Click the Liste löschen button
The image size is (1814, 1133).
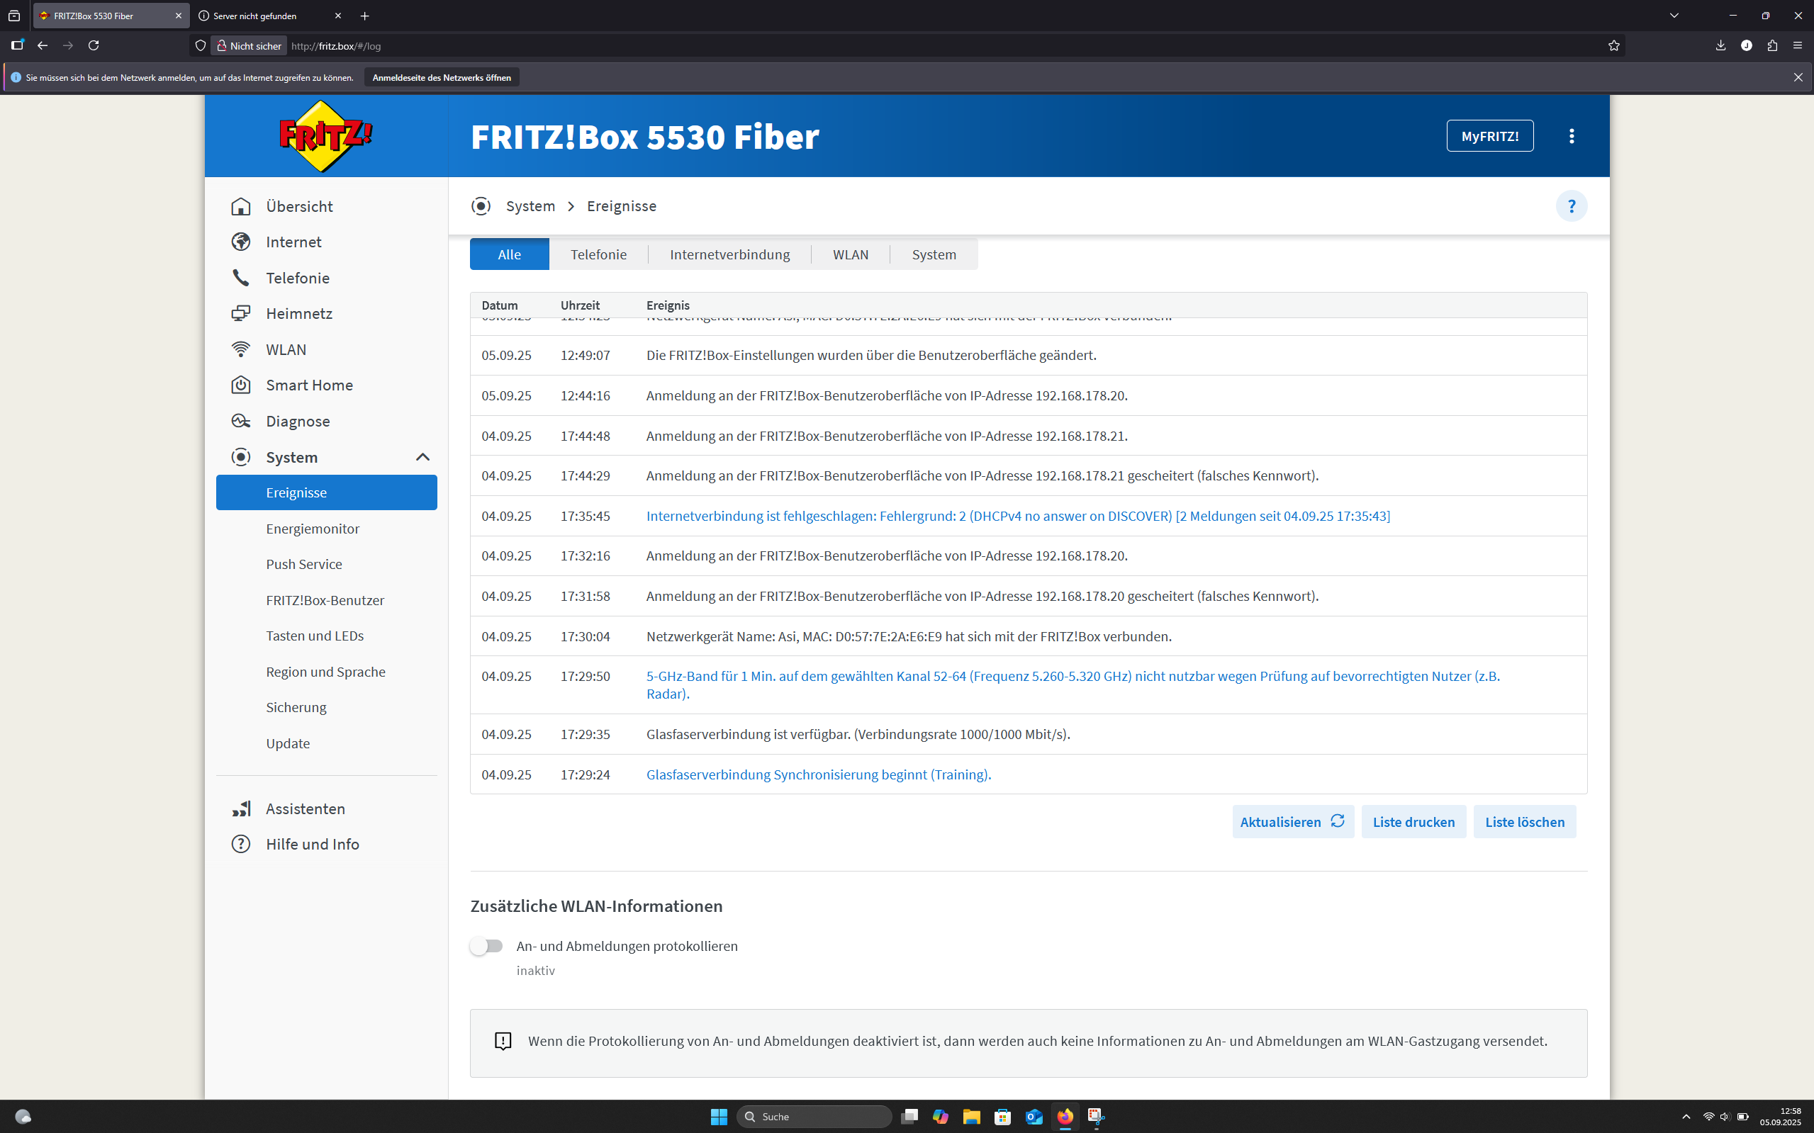pos(1525,822)
